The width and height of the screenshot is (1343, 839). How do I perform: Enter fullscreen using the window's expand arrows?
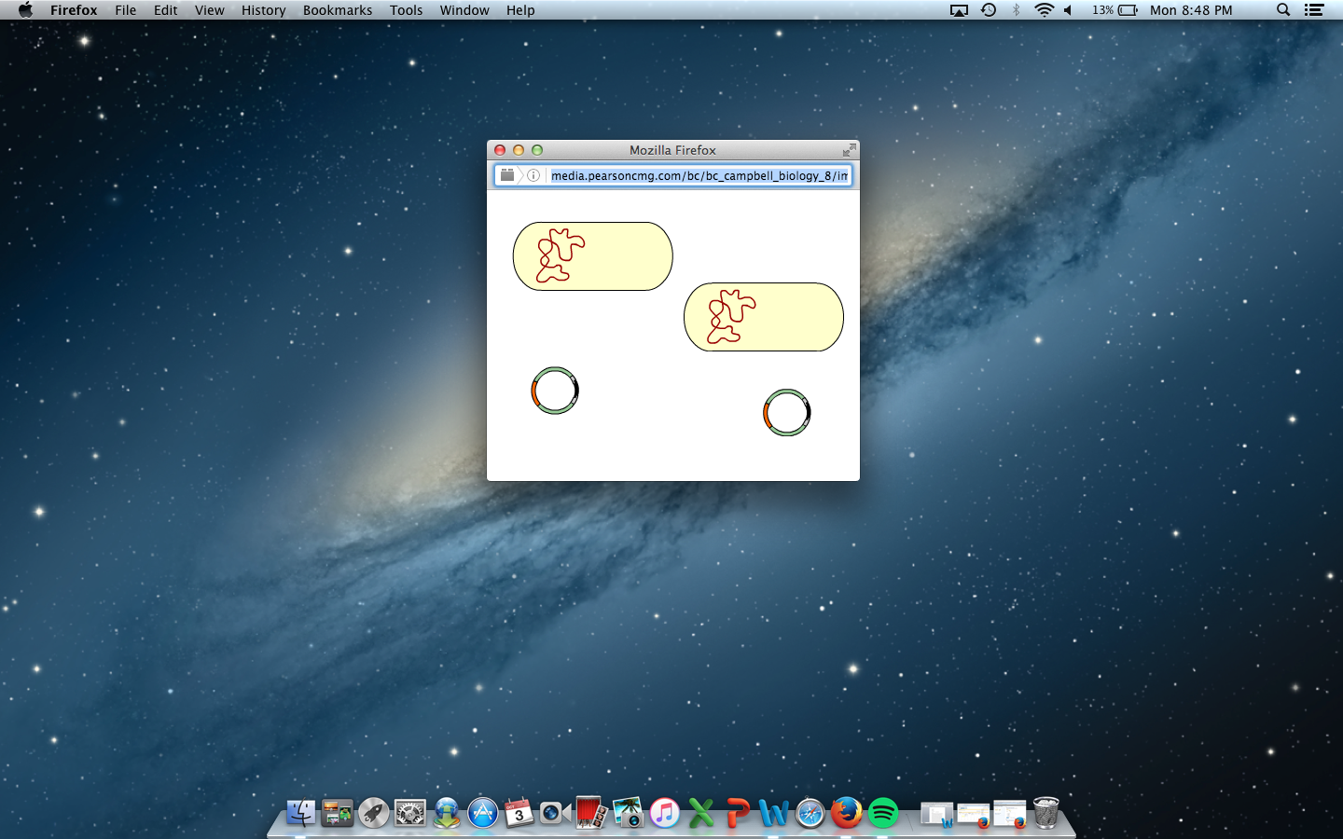(x=849, y=150)
